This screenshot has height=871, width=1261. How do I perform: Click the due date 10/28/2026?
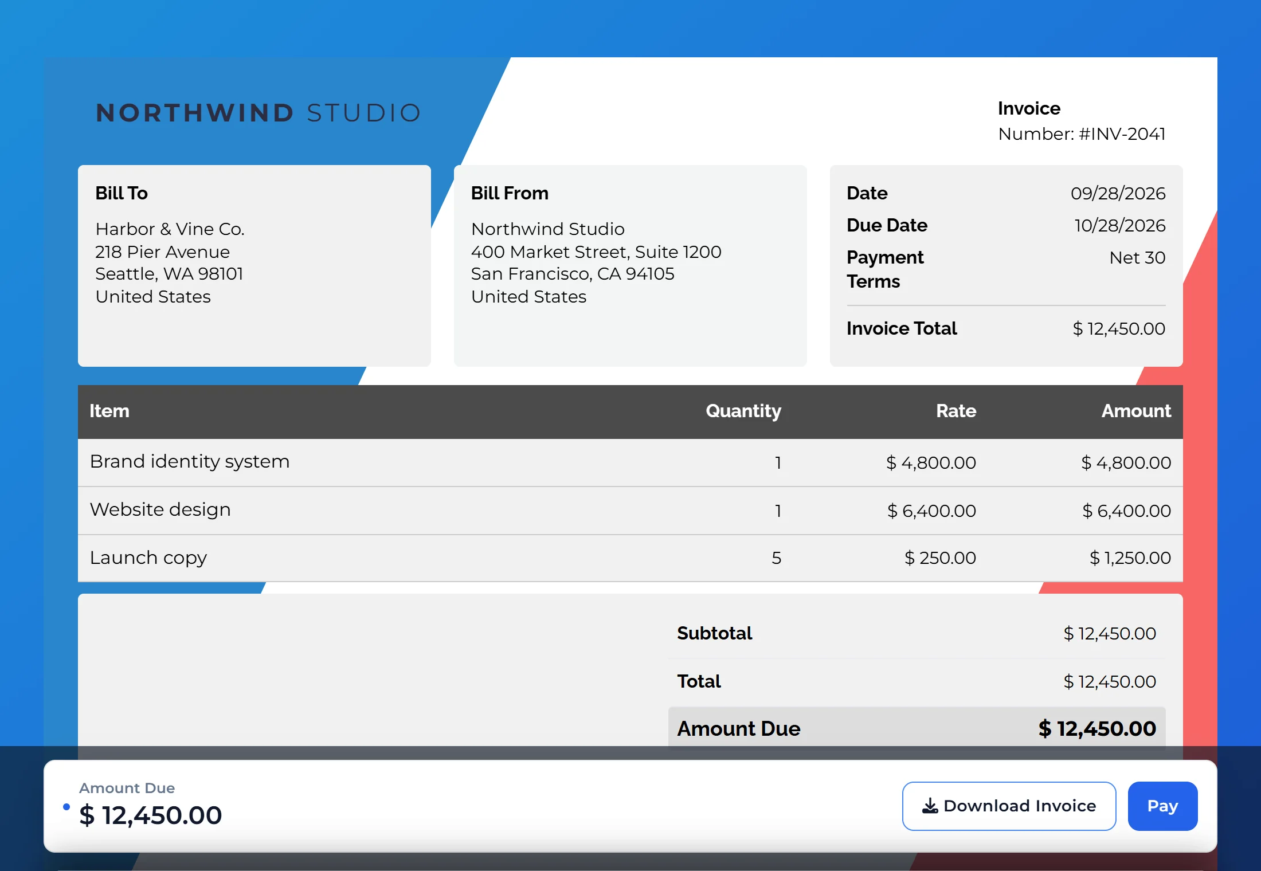point(1119,225)
